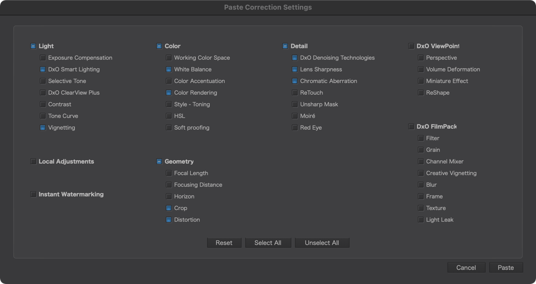Toggle the Color group checkbox
This screenshot has width=536, height=284.
point(159,46)
